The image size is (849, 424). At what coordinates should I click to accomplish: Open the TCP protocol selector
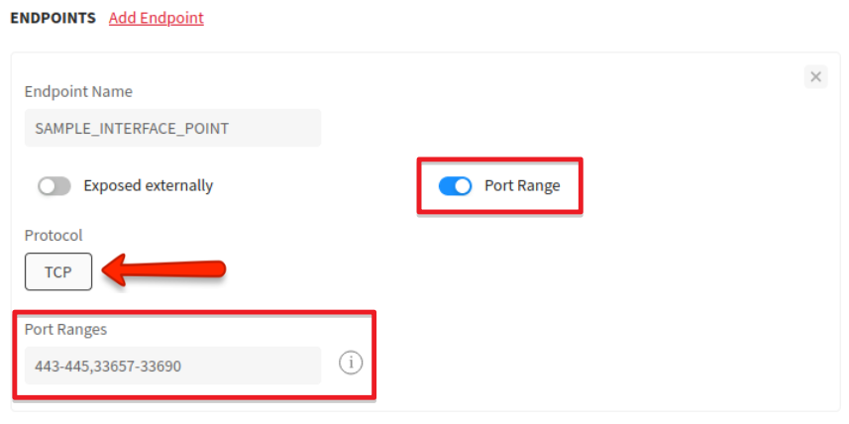(58, 271)
